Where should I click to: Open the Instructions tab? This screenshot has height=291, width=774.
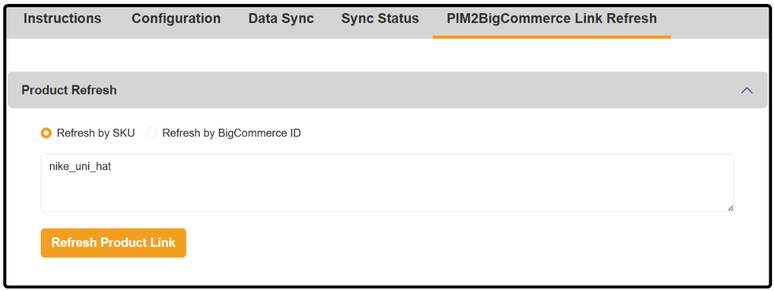click(x=62, y=18)
